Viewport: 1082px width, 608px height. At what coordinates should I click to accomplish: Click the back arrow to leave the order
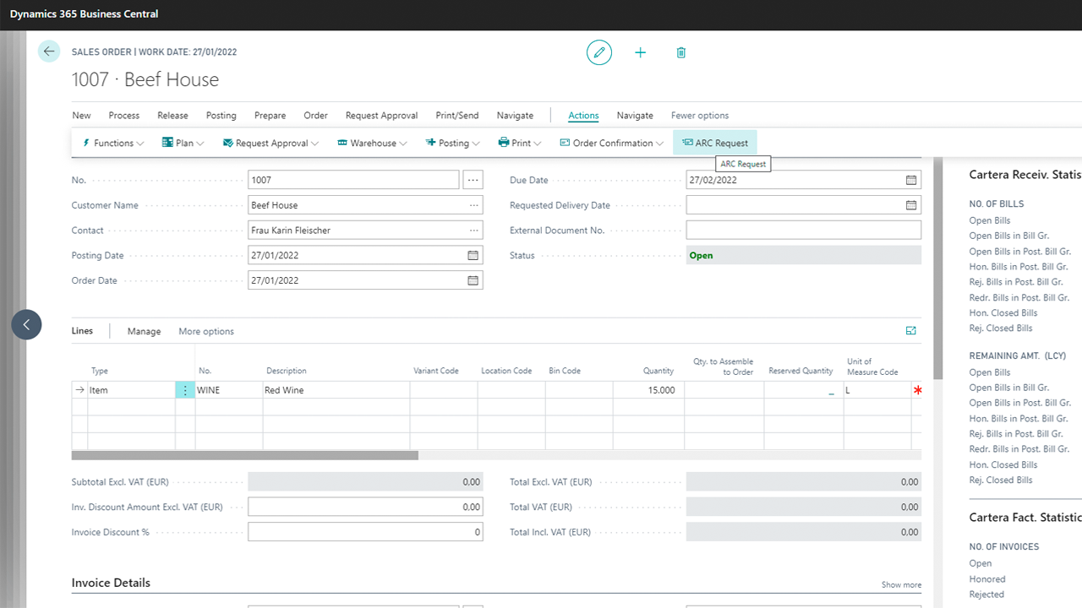48,51
